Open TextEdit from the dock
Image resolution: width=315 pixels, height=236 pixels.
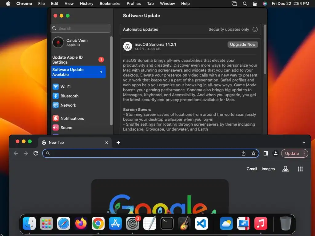coord(150,223)
